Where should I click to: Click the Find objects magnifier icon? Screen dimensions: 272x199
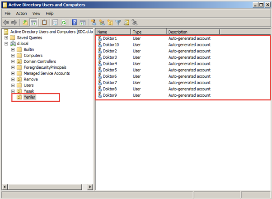tap(127, 23)
